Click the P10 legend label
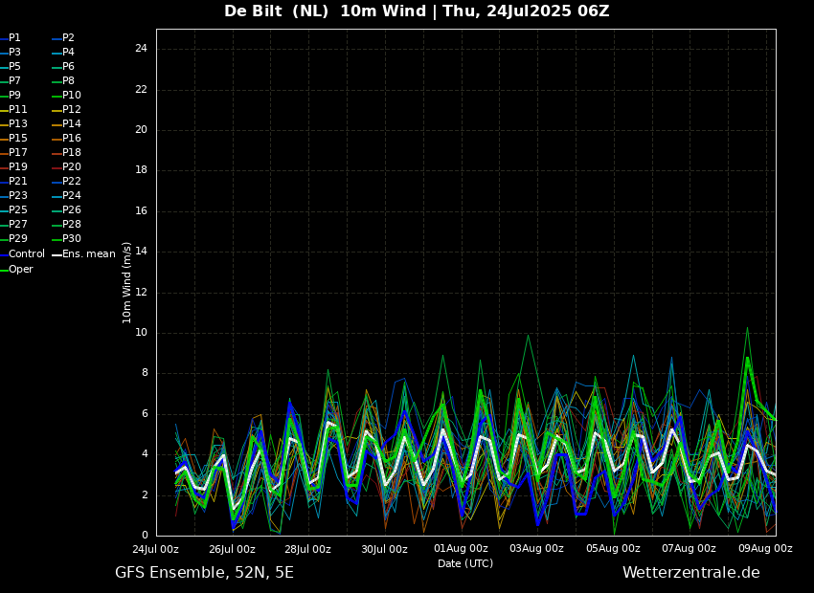Image resolution: width=814 pixels, height=593 pixels. point(71,96)
